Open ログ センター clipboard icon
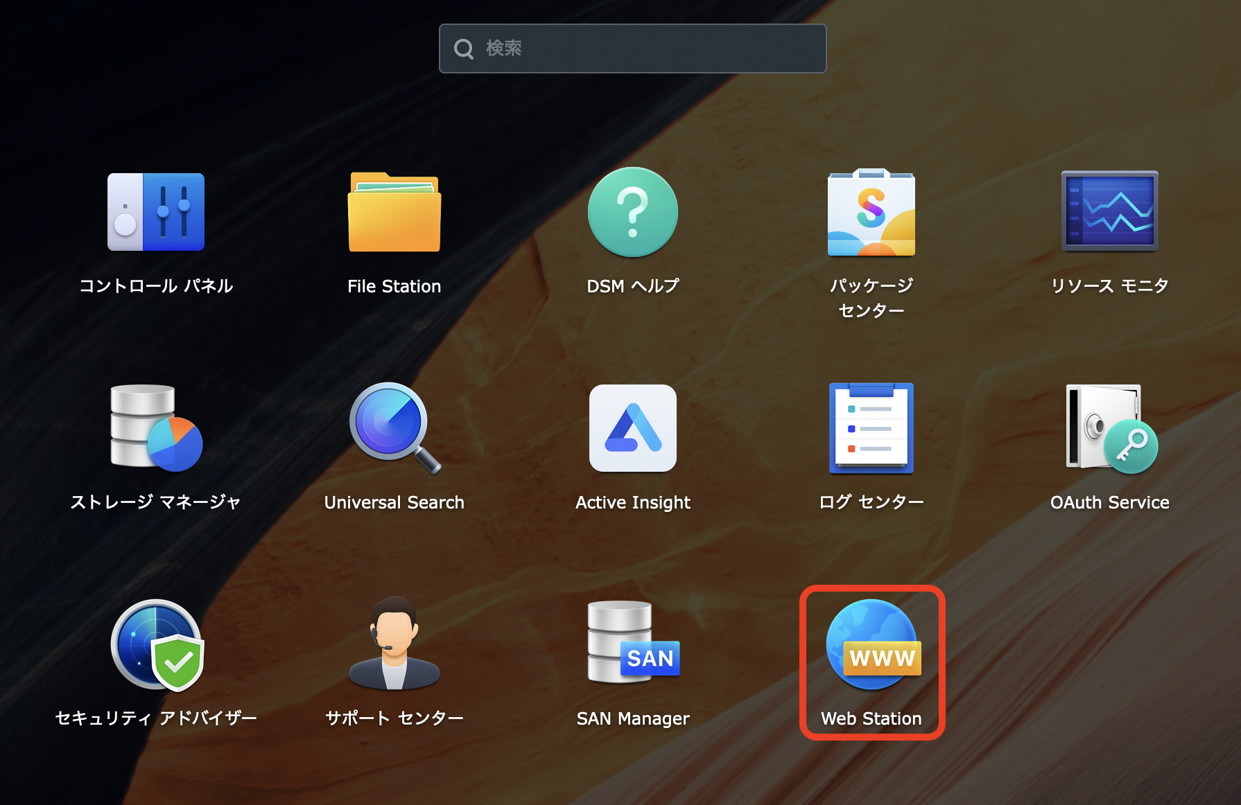Image resolution: width=1241 pixels, height=805 pixels. pyautogui.click(x=871, y=428)
